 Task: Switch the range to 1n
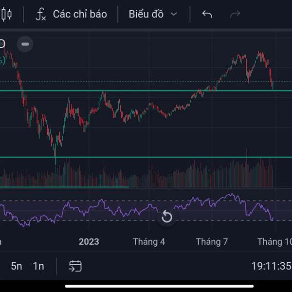click(38, 266)
